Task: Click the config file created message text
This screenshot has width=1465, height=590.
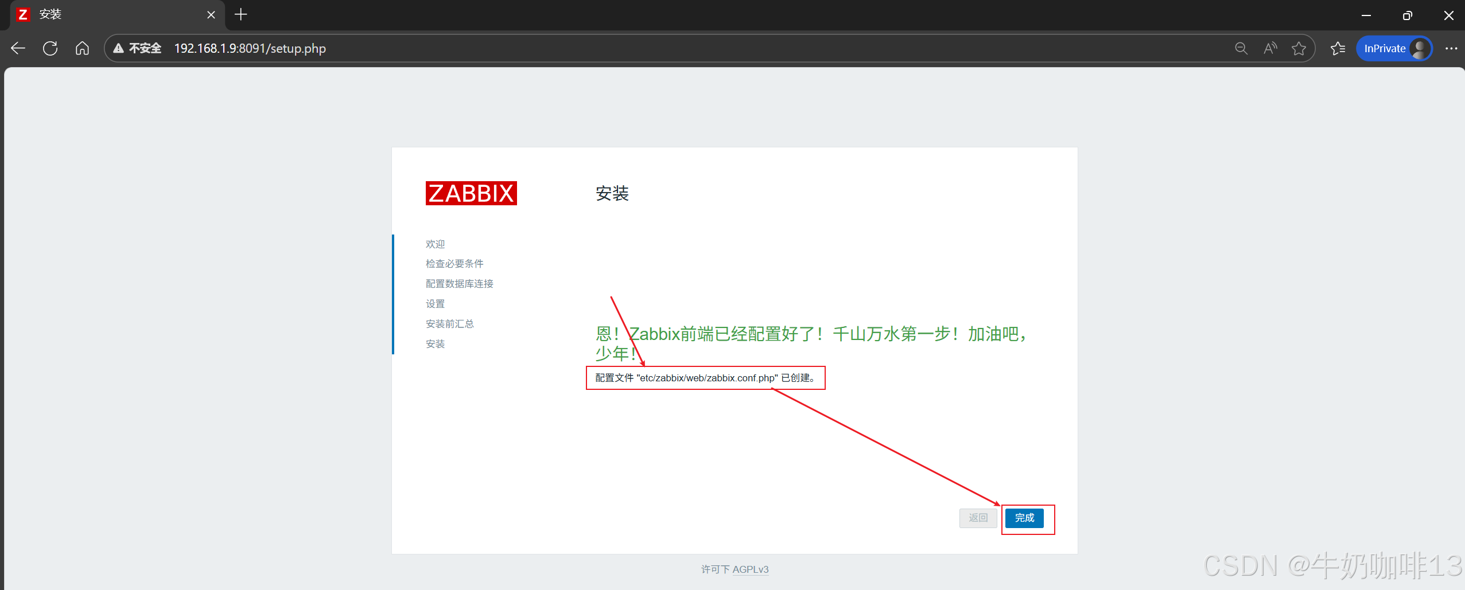Action: (x=705, y=378)
